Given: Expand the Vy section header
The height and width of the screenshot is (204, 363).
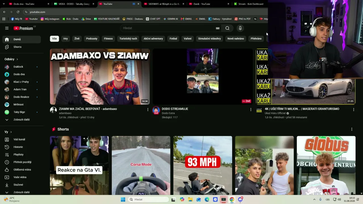Looking at the screenshot, I should [x=8, y=132].
